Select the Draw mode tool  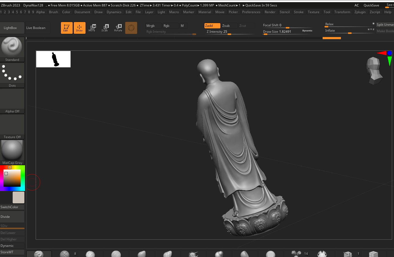pyautogui.click(x=79, y=28)
